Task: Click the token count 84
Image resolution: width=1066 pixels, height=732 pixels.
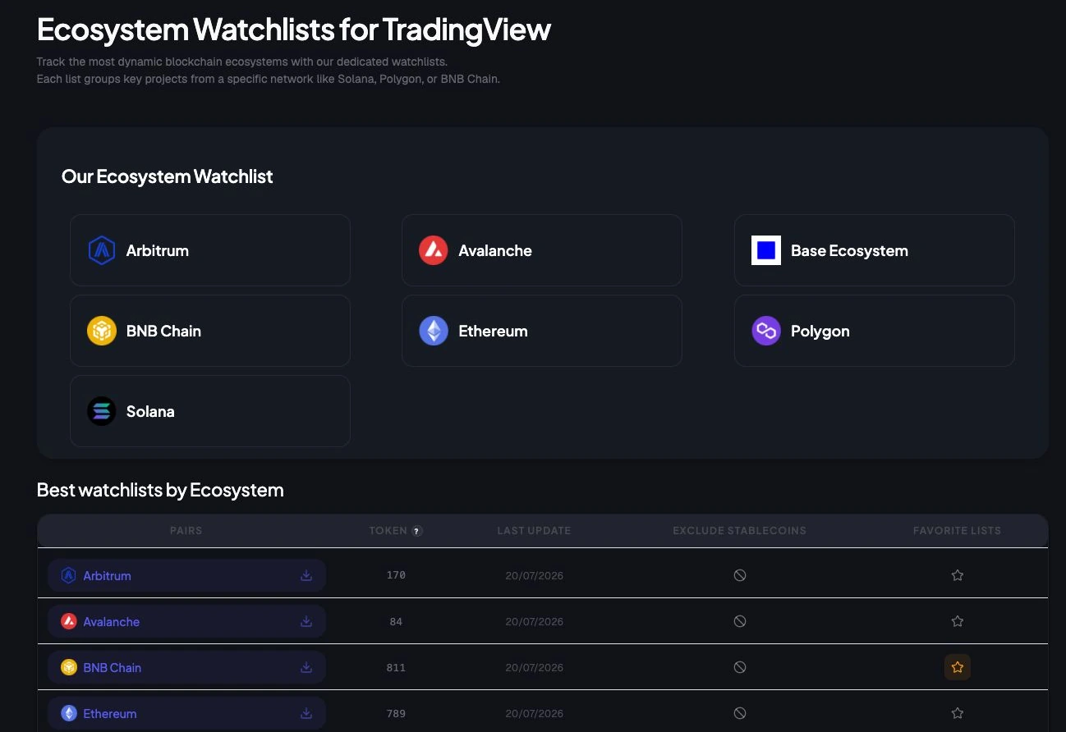Action: pyautogui.click(x=396, y=621)
